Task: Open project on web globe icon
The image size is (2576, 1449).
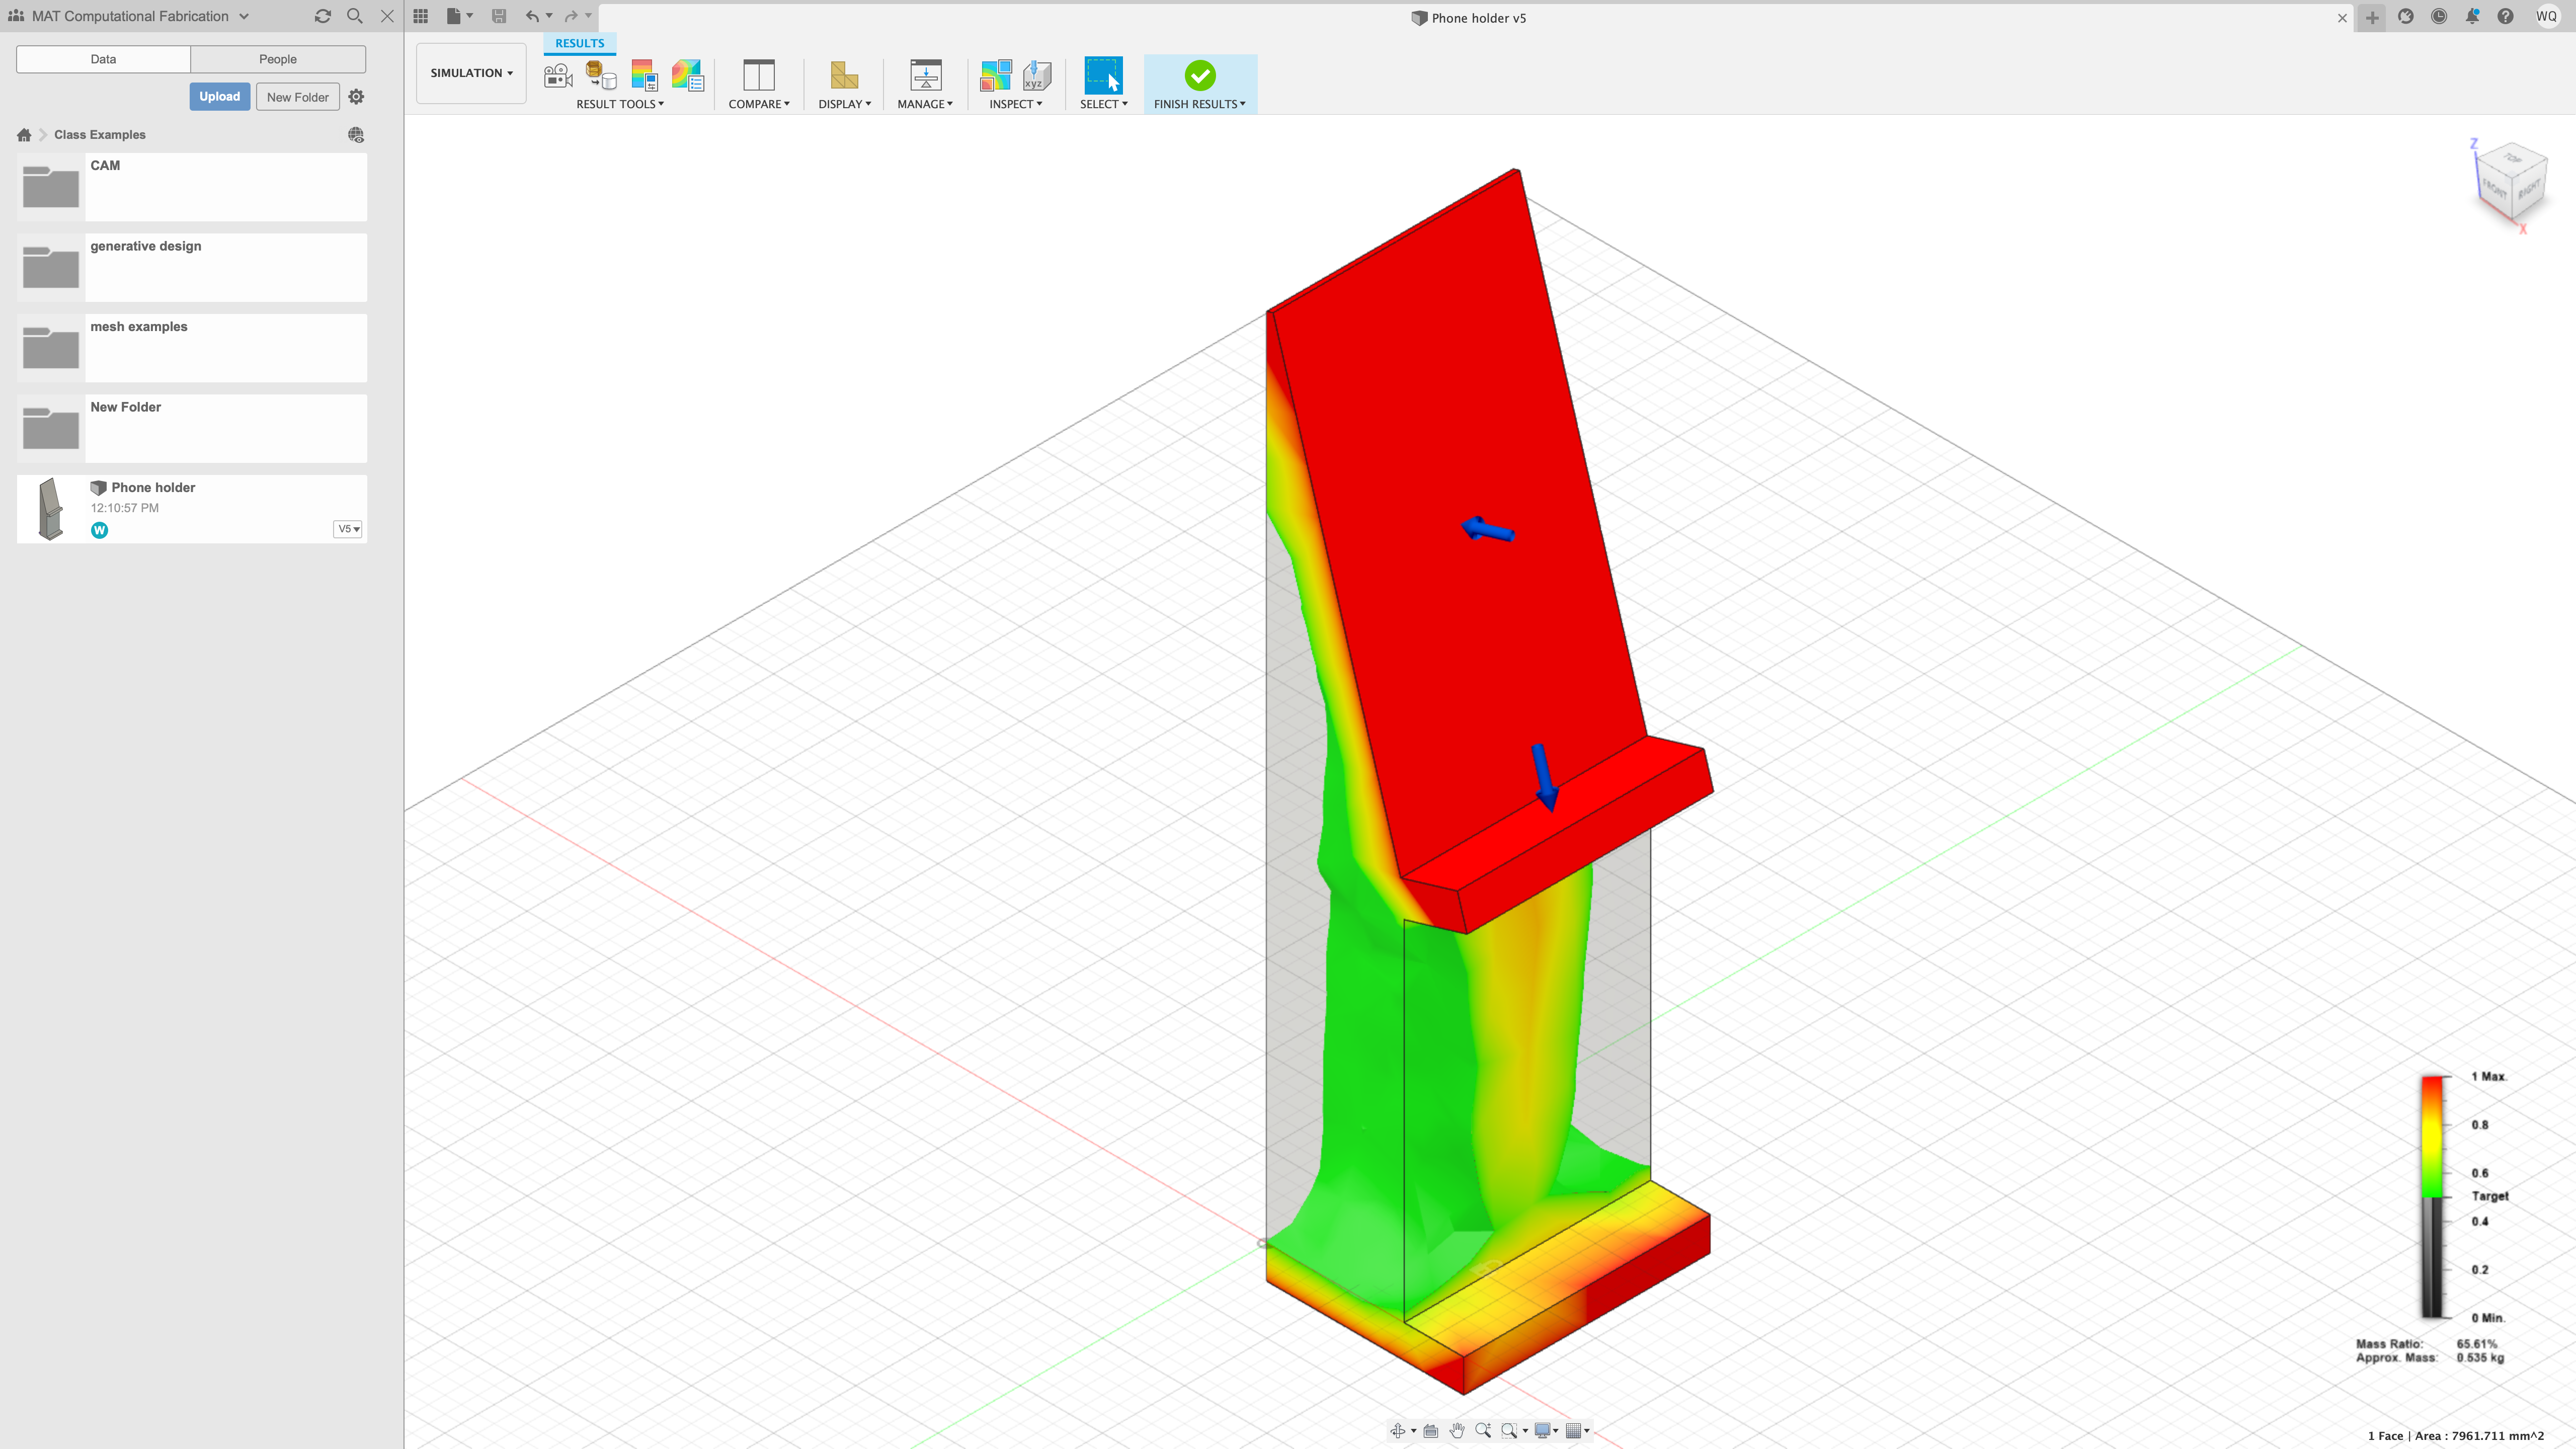Action: coord(356,135)
